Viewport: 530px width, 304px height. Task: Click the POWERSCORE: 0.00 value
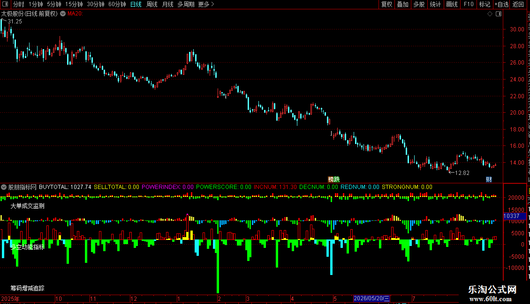point(224,187)
